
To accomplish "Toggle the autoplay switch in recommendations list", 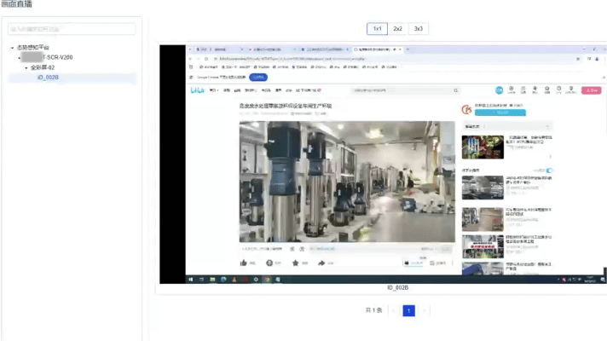I will pos(549,170).
